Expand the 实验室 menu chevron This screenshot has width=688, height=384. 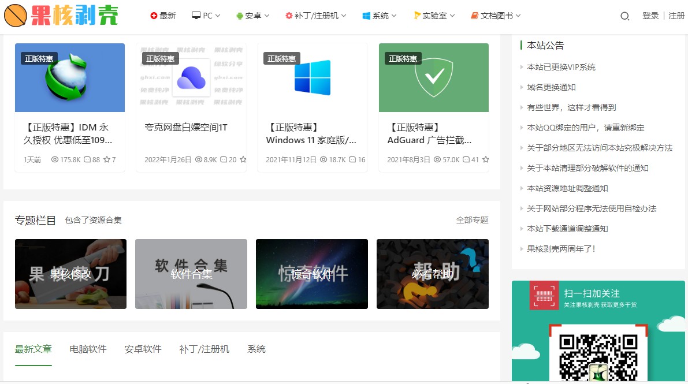[x=452, y=16]
